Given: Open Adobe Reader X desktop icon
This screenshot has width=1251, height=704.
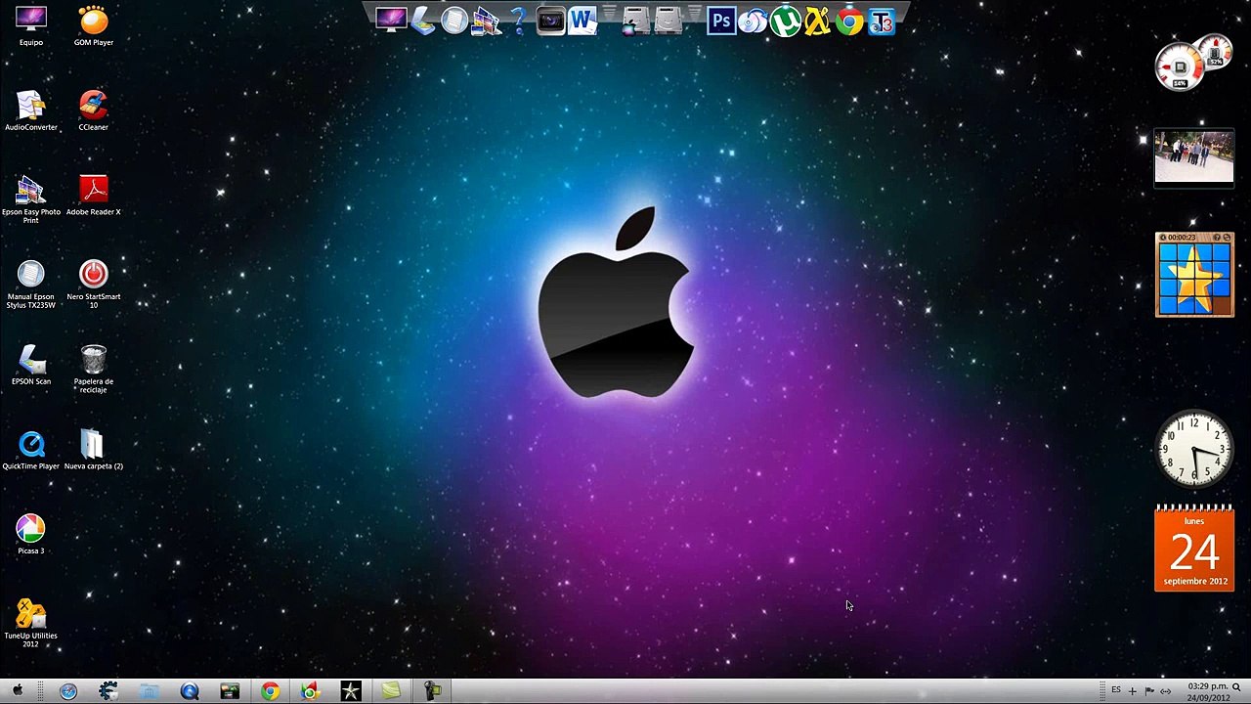Looking at the screenshot, I should click(x=94, y=196).
